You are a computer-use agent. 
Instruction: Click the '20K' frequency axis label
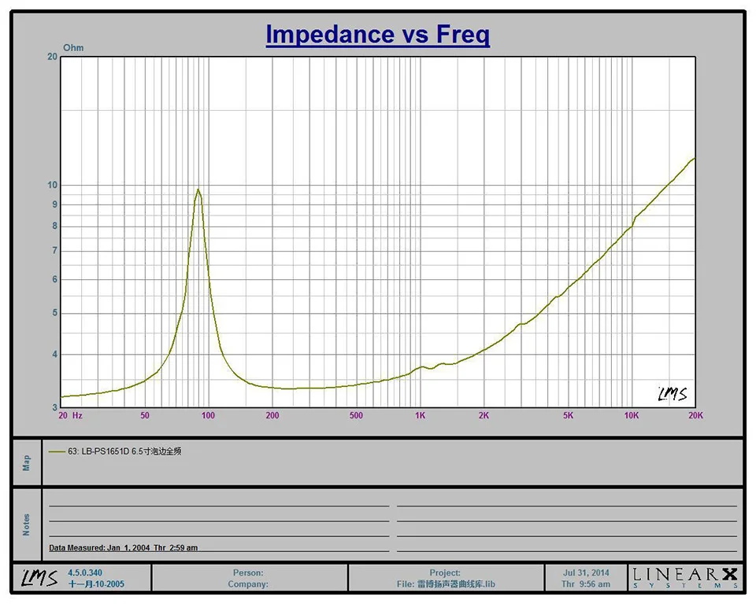click(695, 415)
